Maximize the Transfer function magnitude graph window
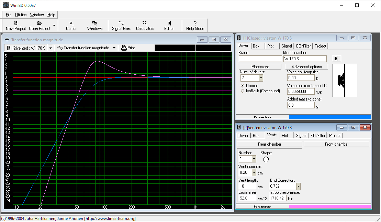 [214, 40]
